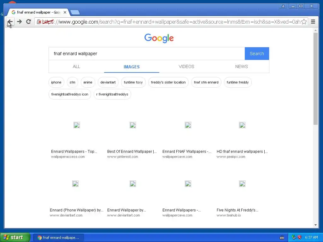This screenshot has width=323, height=242.
Task: Open the broken image for HD fnaf ennard wallpapers
Action: (242, 125)
